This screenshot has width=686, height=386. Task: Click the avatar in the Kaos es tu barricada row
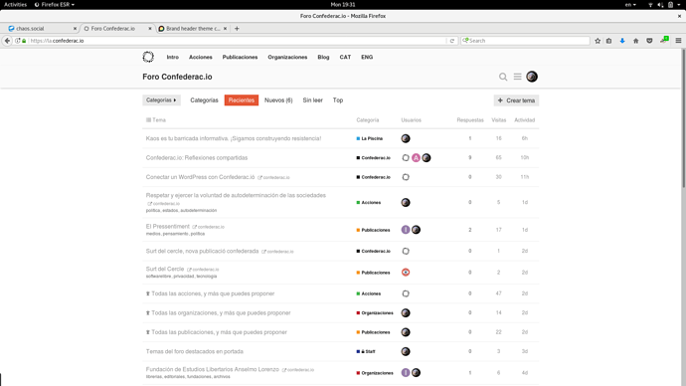(406, 138)
